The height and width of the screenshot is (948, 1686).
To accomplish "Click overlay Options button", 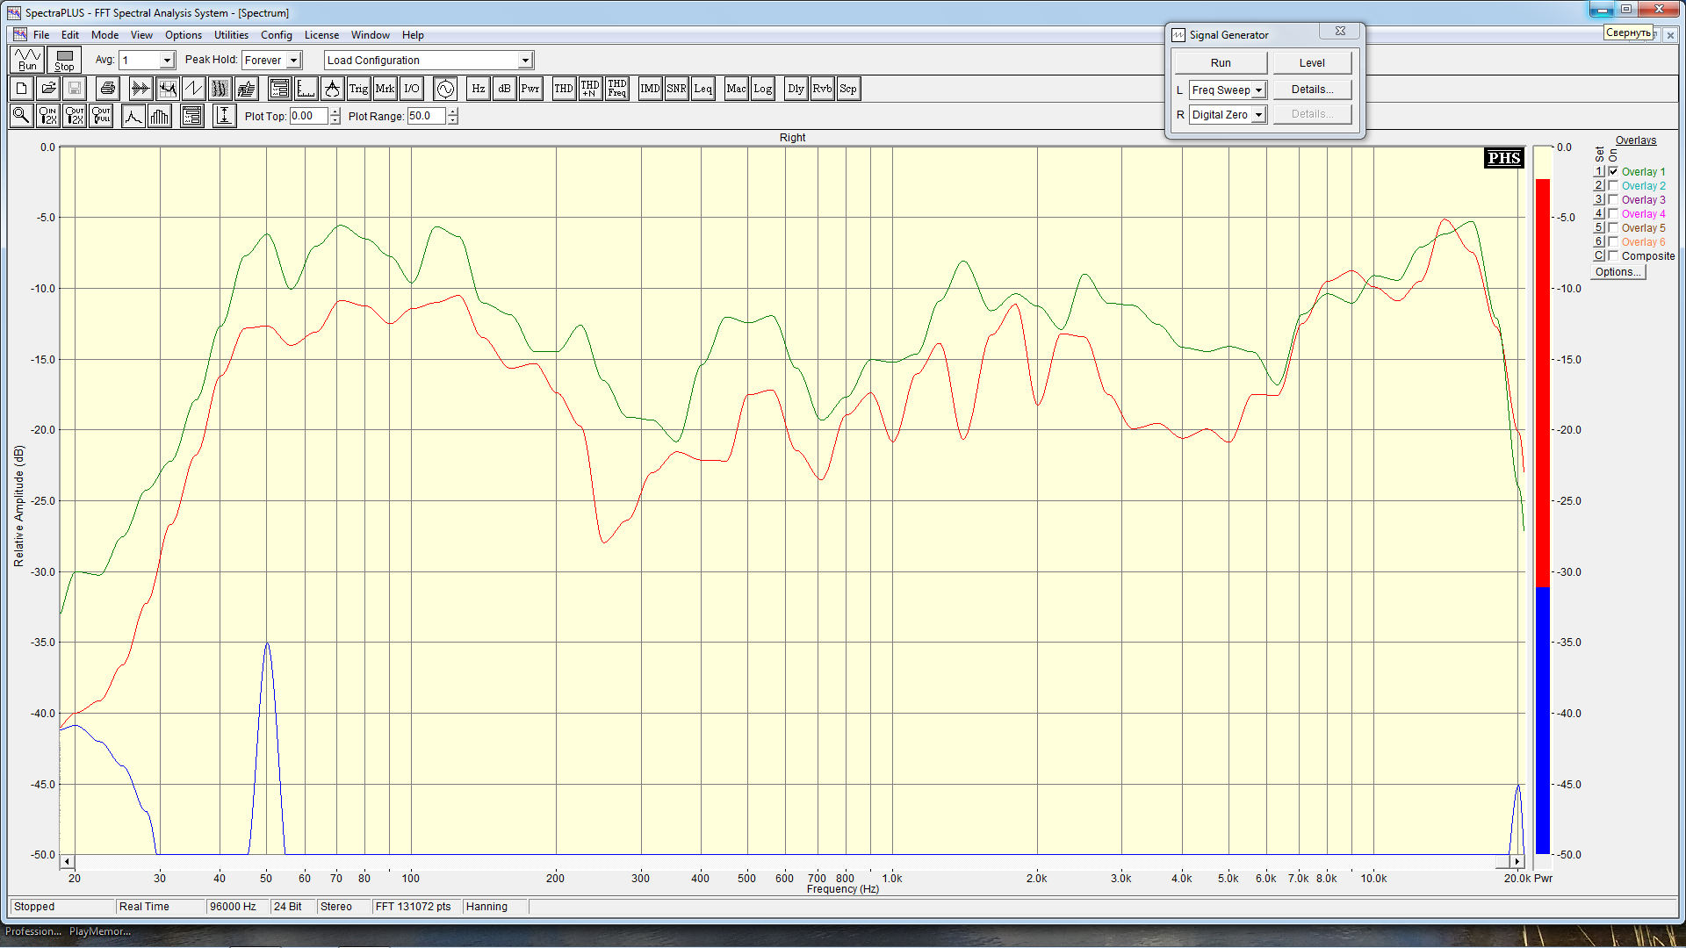I will tap(1618, 272).
